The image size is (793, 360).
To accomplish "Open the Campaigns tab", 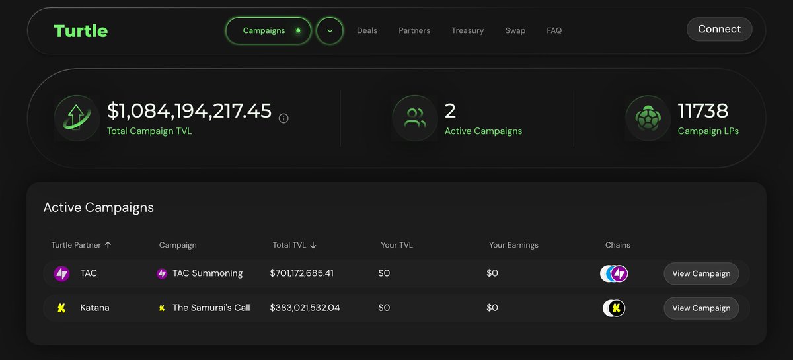I will point(268,30).
